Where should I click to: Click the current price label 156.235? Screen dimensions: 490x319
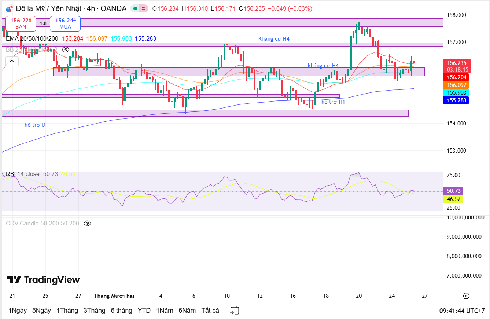click(457, 63)
